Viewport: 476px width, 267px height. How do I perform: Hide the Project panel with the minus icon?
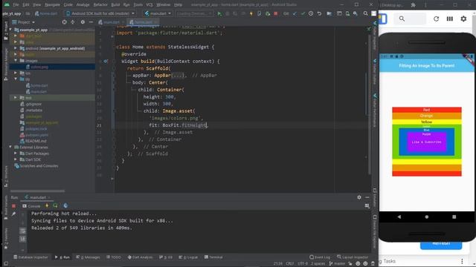click(91, 22)
